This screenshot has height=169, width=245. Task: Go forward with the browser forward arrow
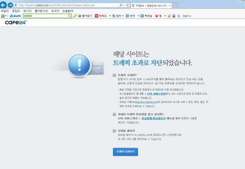point(10,5)
